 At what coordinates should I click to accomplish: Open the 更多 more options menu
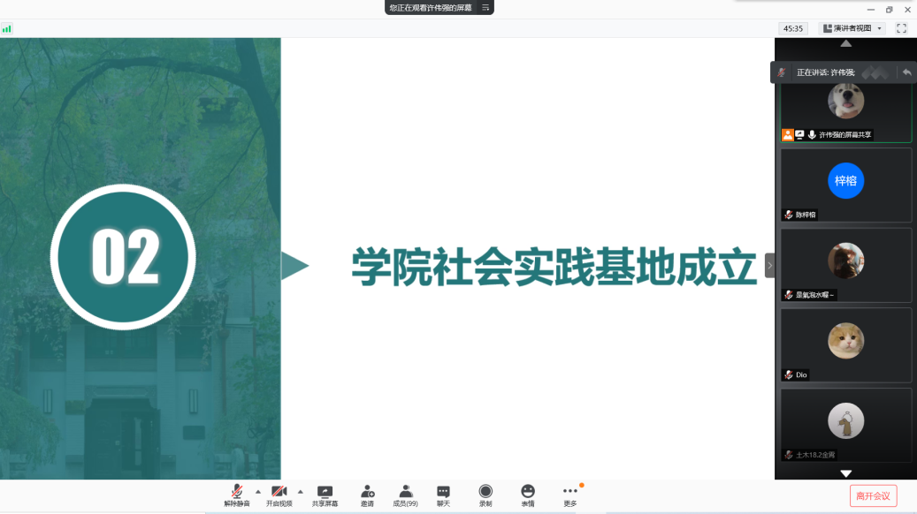570,495
